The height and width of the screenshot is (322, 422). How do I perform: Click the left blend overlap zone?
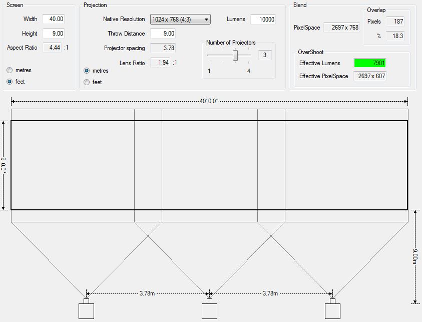148,165
